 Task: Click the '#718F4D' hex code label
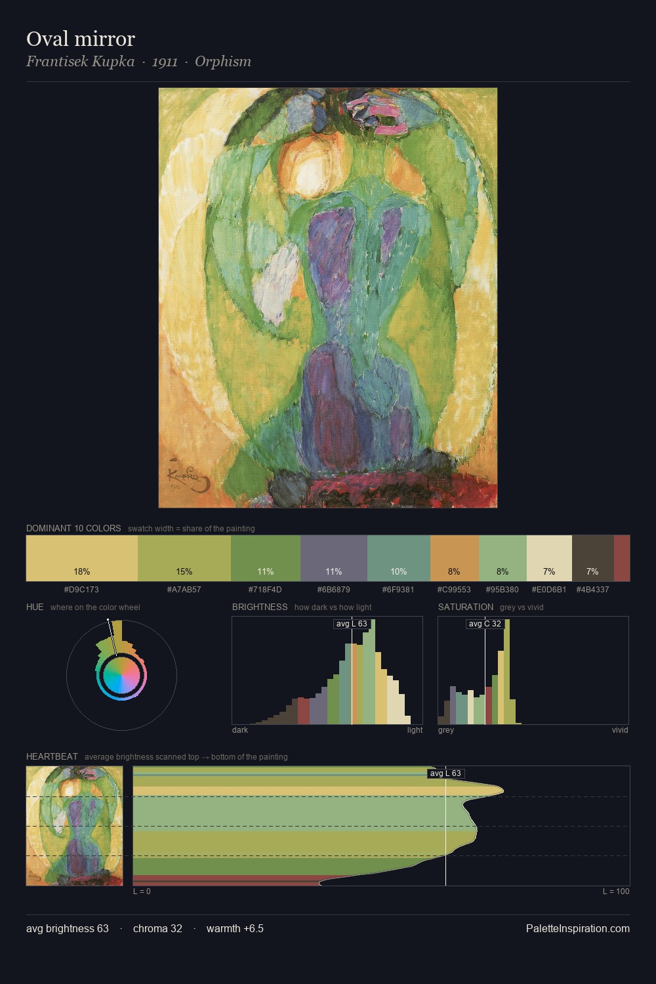[265, 590]
